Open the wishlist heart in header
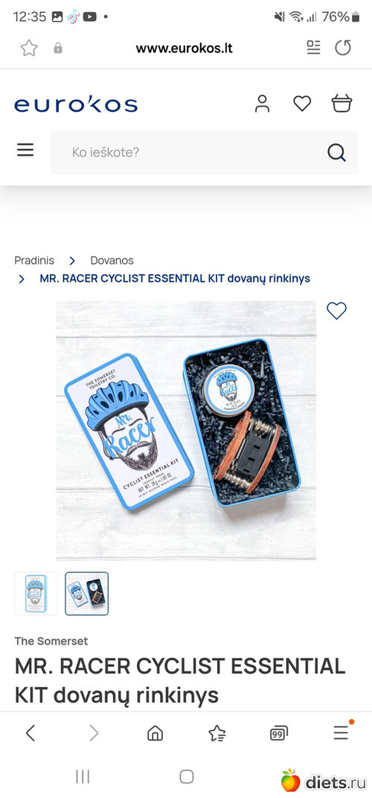372x798 pixels. click(x=302, y=104)
